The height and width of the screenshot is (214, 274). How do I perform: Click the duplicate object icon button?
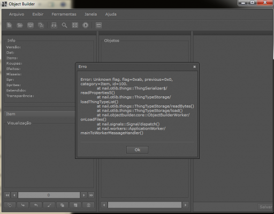click(x=62, y=205)
